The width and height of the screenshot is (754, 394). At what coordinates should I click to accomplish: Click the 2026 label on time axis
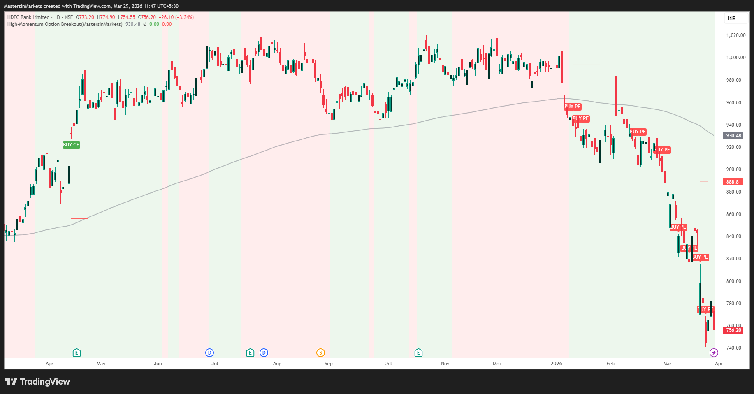[556, 364]
